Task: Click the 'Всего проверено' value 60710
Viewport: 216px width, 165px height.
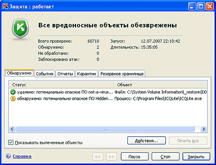Action: [93, 41]
